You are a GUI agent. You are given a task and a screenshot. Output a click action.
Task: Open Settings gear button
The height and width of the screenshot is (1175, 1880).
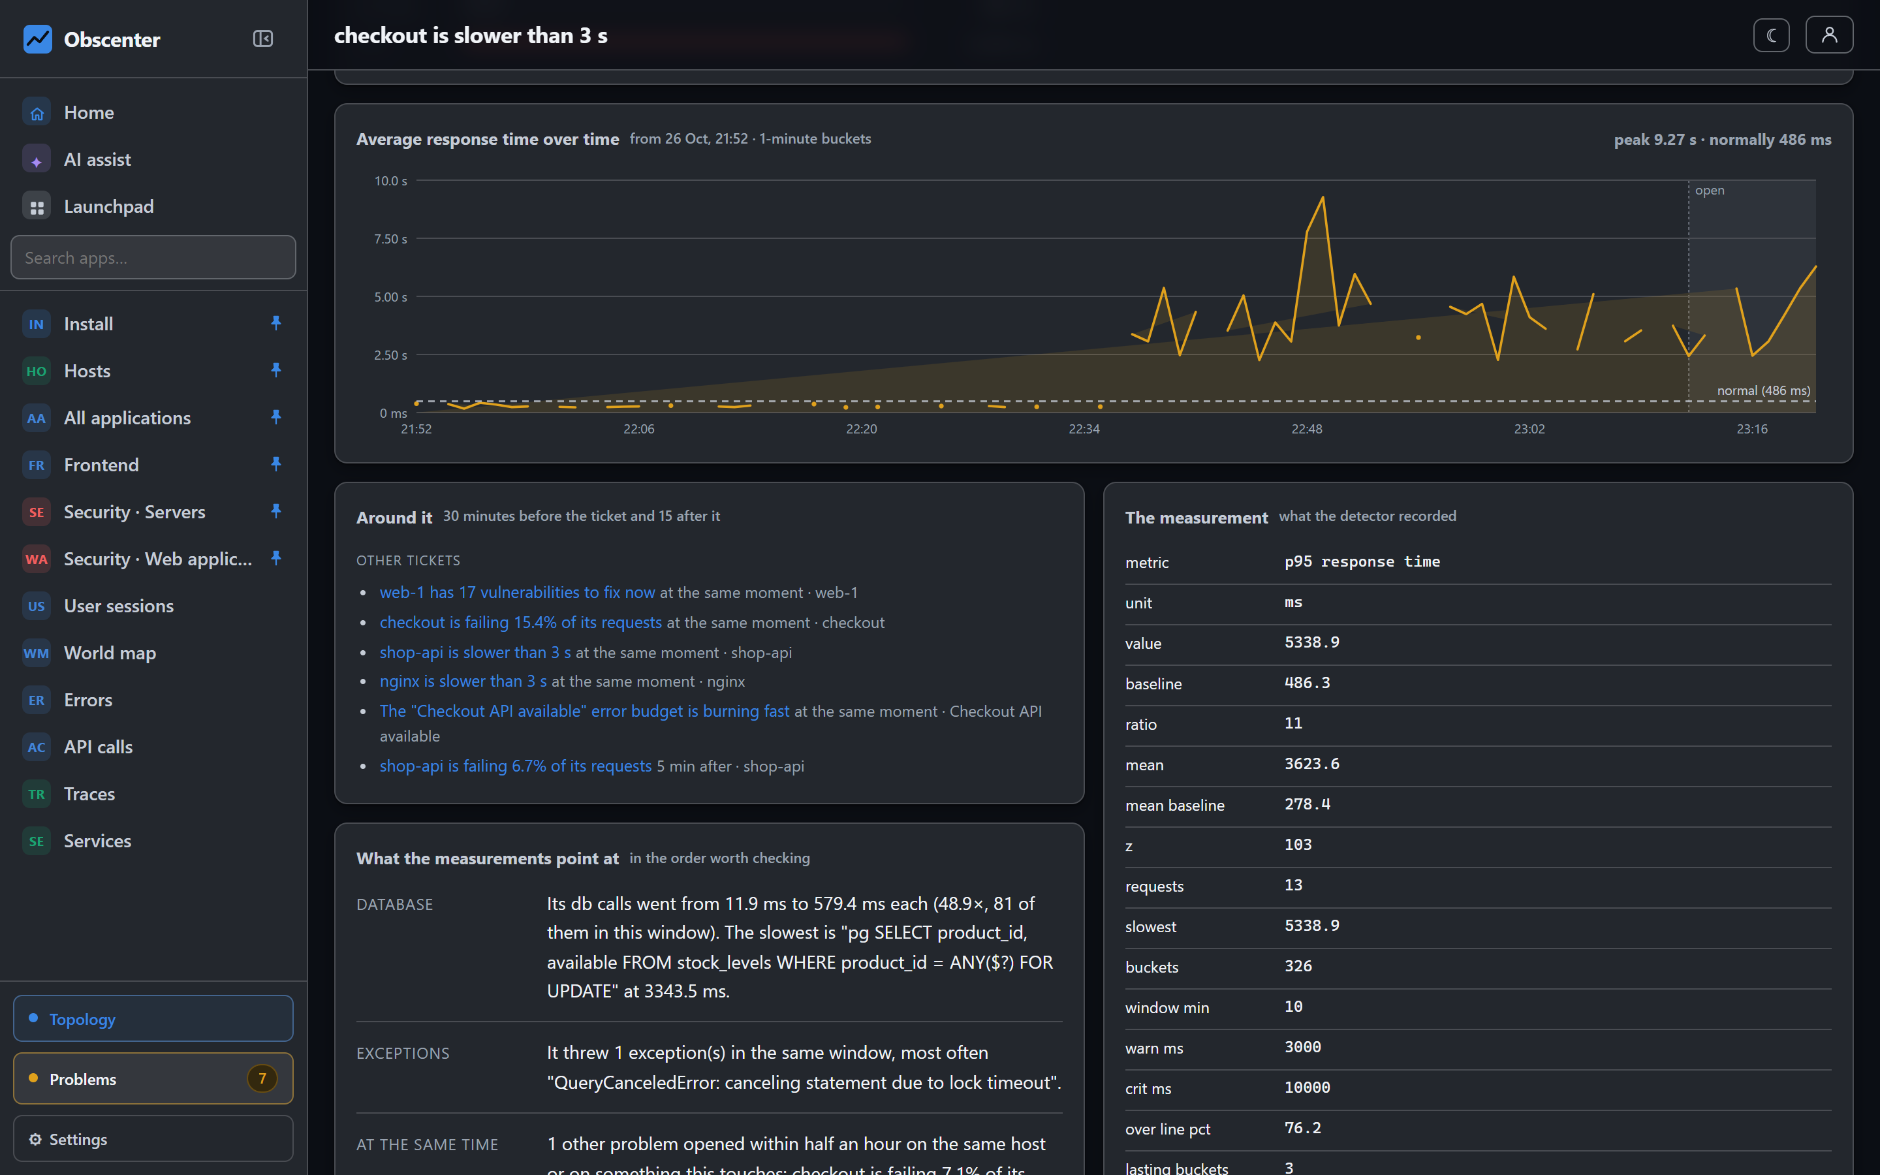click(153, 1139)
